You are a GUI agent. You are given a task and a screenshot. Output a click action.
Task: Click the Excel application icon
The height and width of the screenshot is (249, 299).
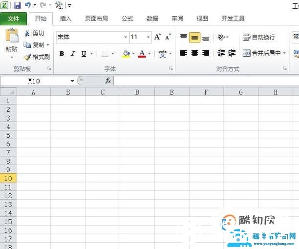(x=4, y=5)
